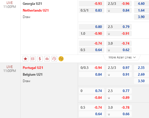
Task: Open Netherlands U21 team name link
Action: click(x=36, y=10)
